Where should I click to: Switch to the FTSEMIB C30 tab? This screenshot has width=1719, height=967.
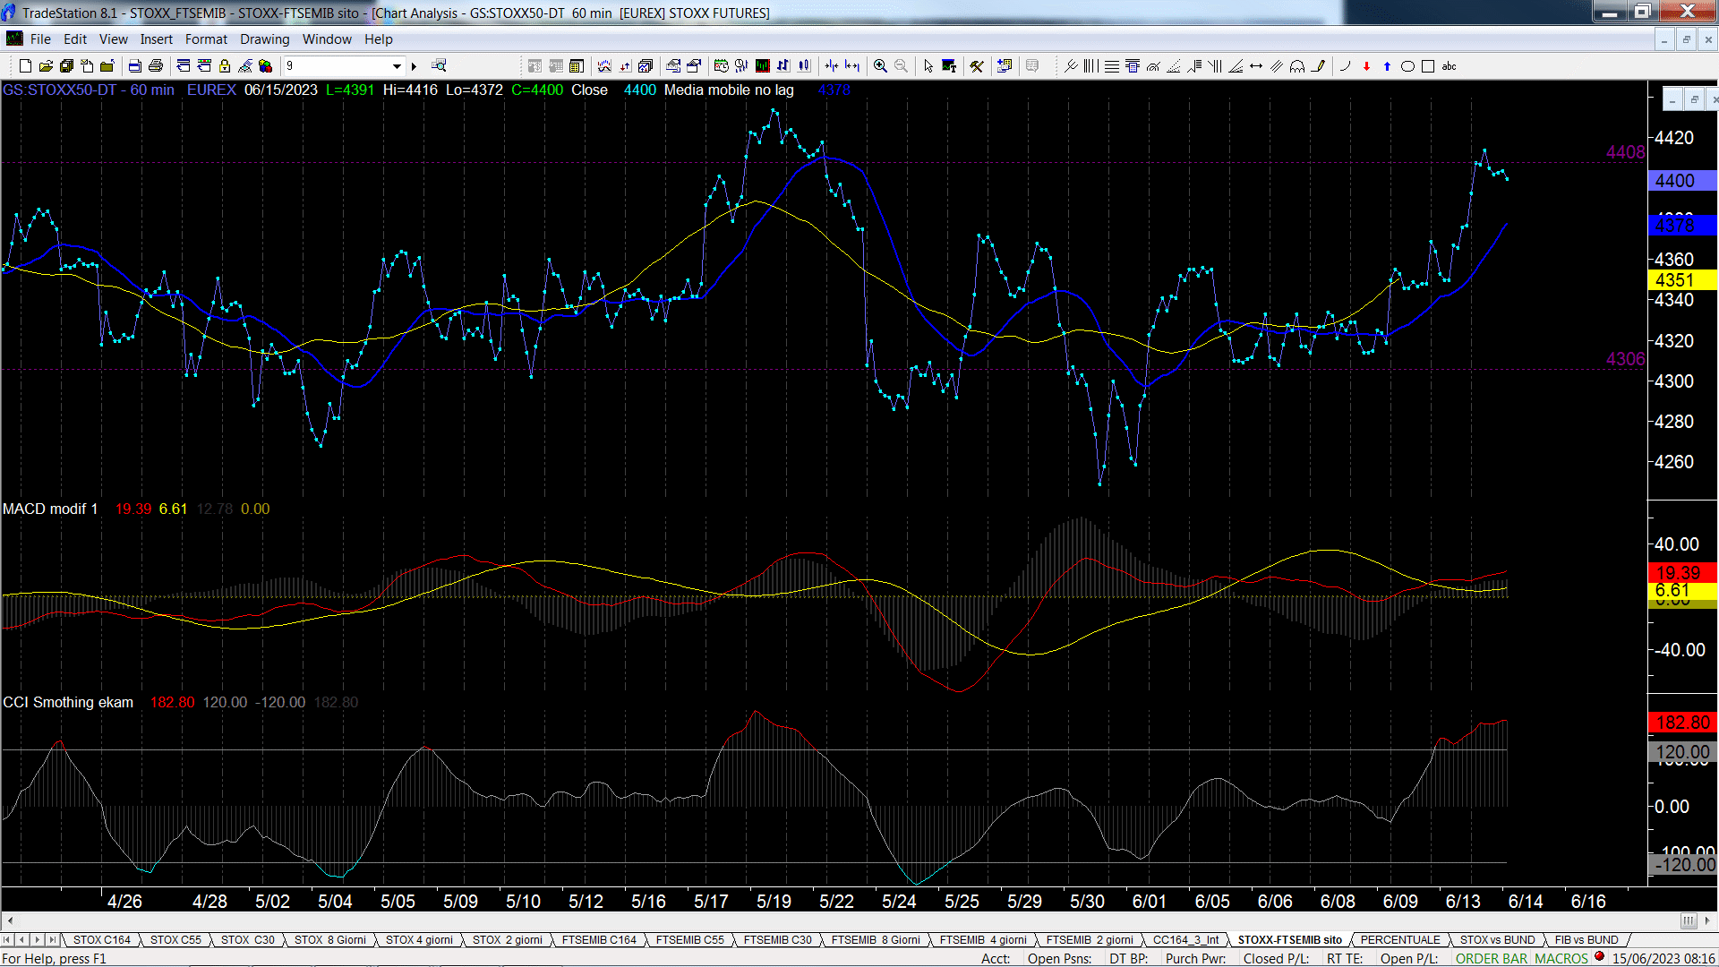pos(777,940)
